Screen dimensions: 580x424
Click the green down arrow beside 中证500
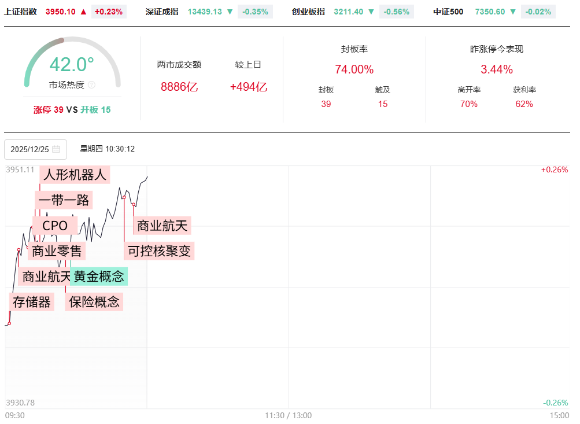(x=513, y=12)
